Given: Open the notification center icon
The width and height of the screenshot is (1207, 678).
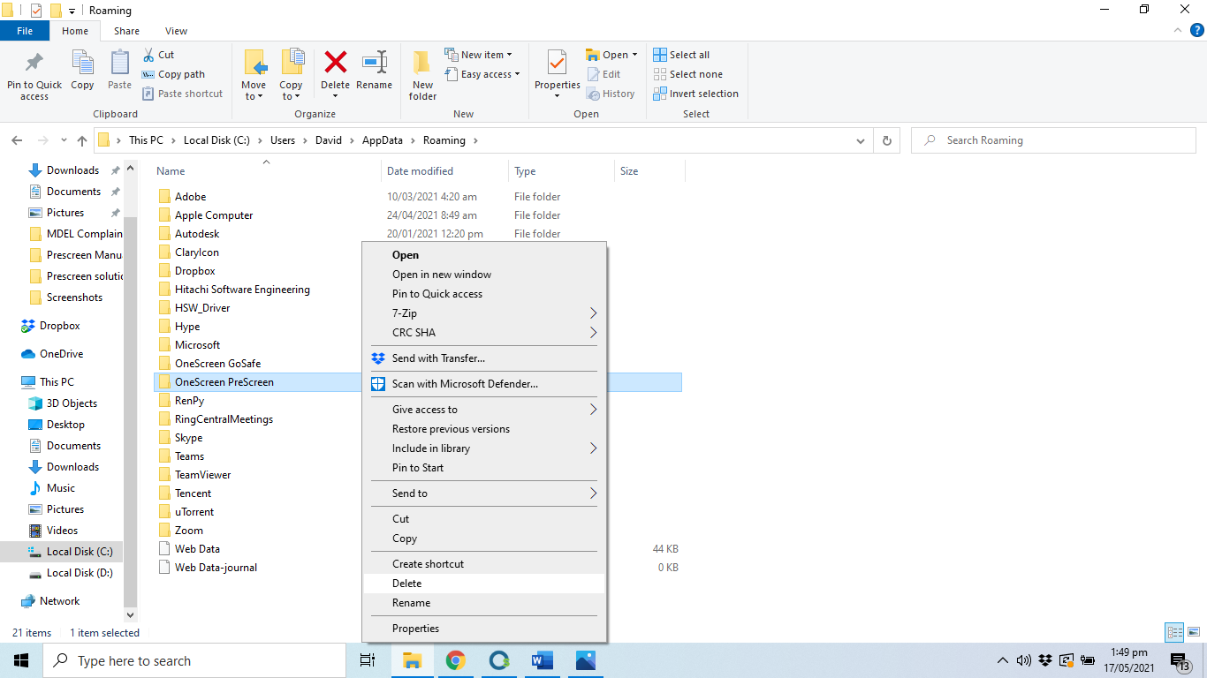Looking at the screenshot, I should point(1180,660).
